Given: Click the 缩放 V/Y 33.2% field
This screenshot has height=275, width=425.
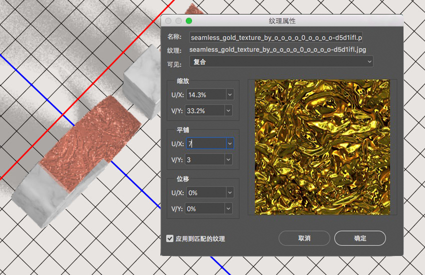Looking at the screenshot, I should point(205,111).
